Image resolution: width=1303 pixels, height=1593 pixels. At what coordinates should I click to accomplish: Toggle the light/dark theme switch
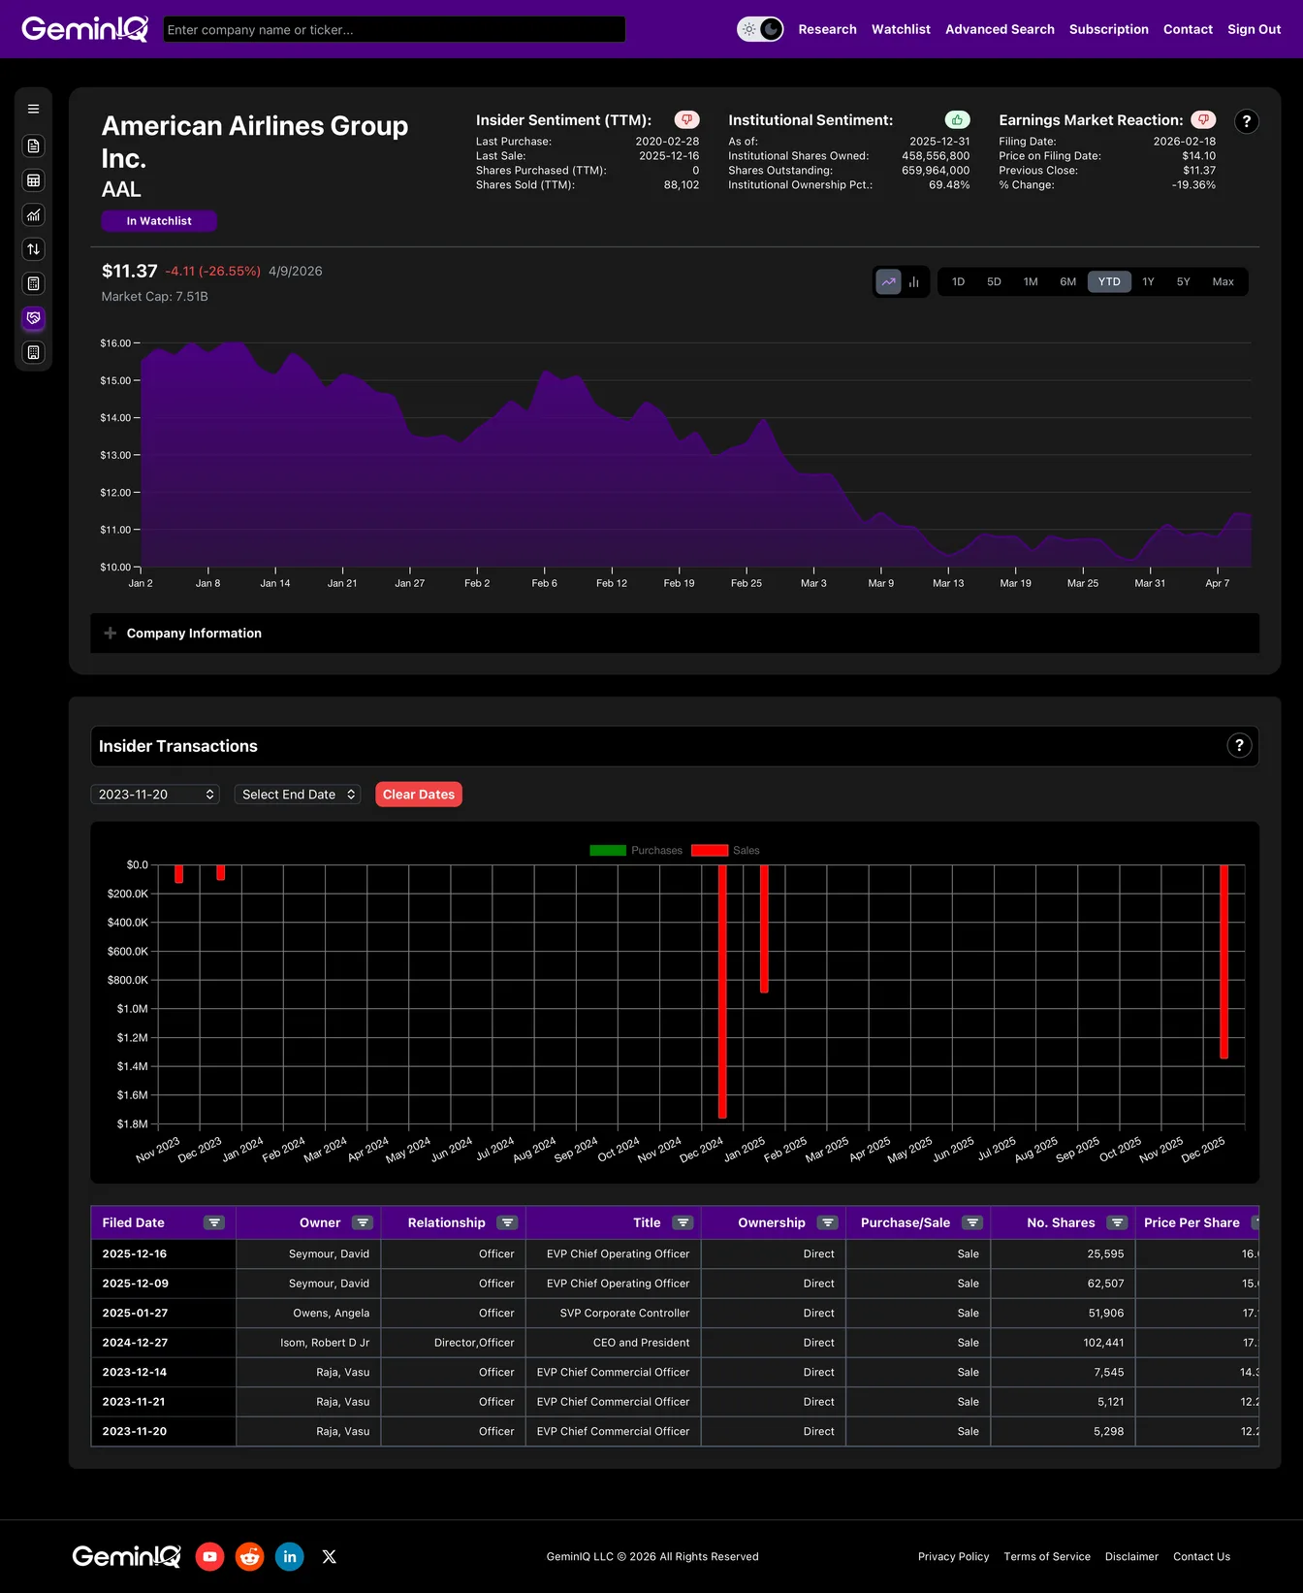click(760, 29)
